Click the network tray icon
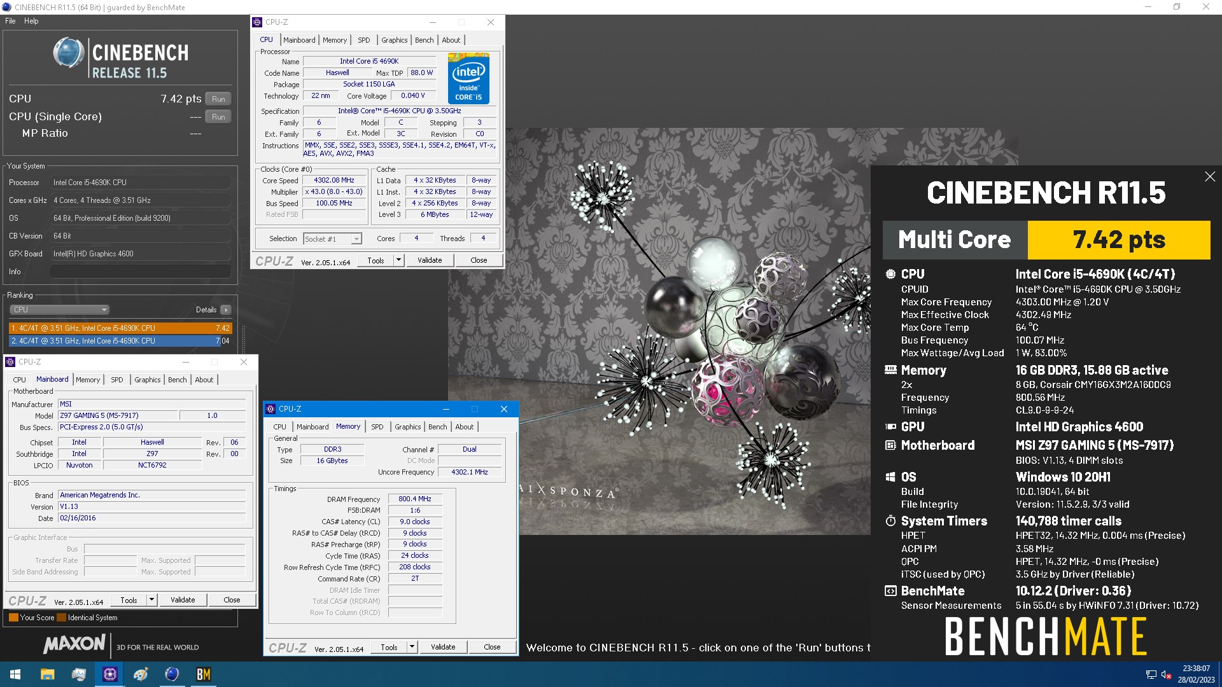 [1151, 674]
